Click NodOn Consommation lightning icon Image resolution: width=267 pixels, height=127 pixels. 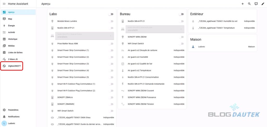point(123,77)
